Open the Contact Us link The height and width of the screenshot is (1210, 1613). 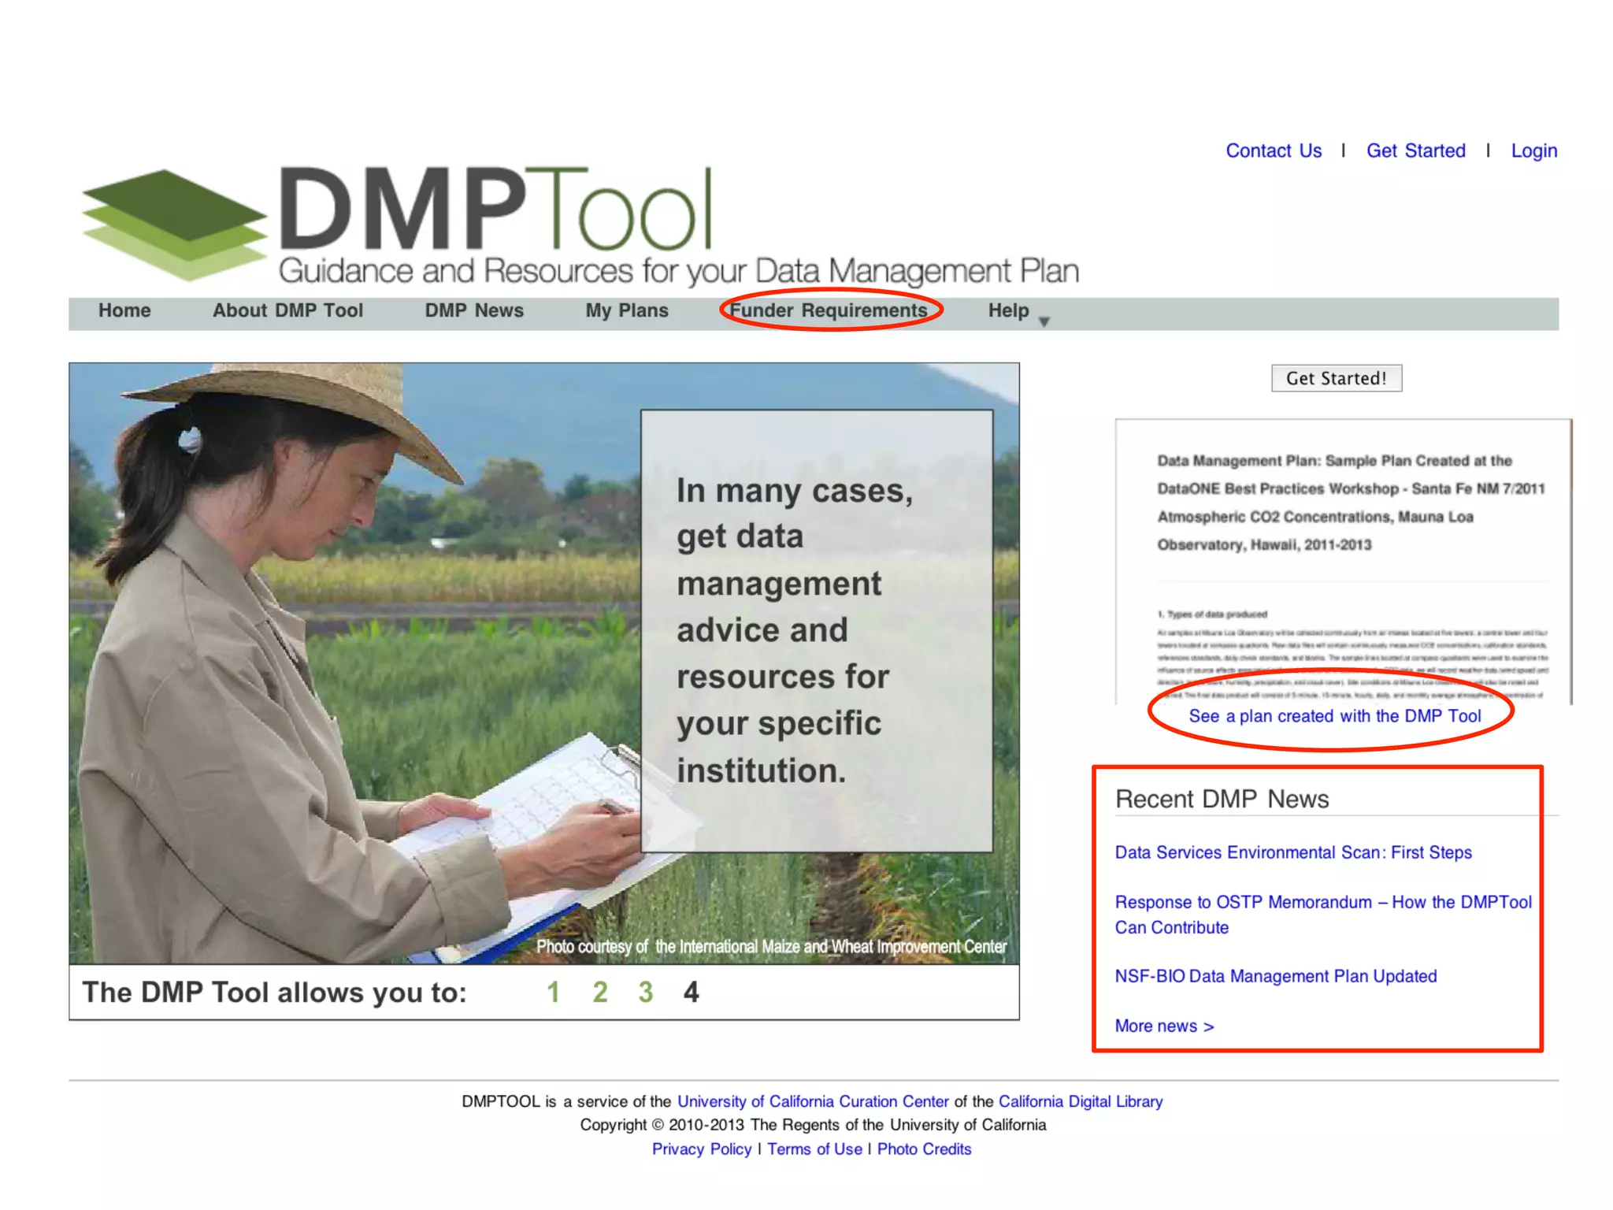tap(1274, 151)
